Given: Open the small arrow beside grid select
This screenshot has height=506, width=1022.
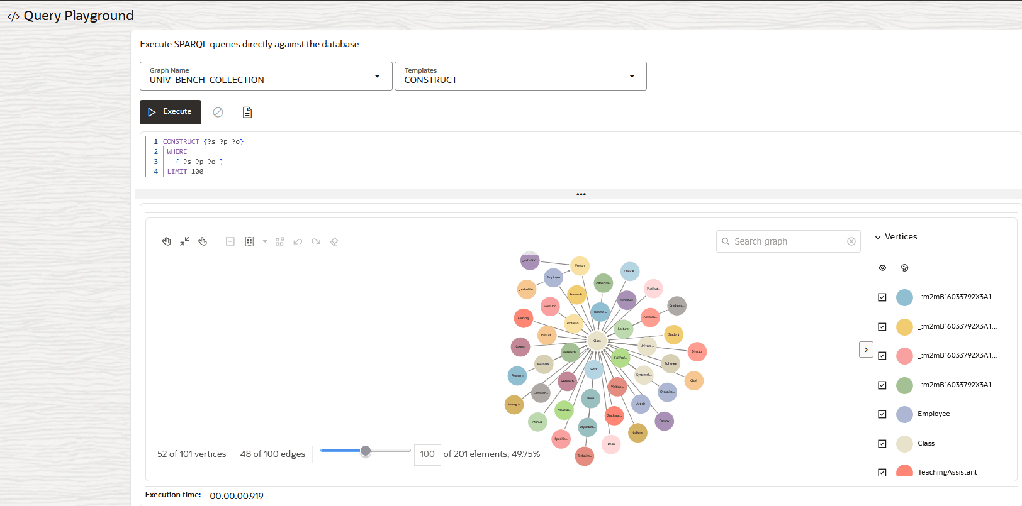Looking at the screenshot, I should pos(265,241).
